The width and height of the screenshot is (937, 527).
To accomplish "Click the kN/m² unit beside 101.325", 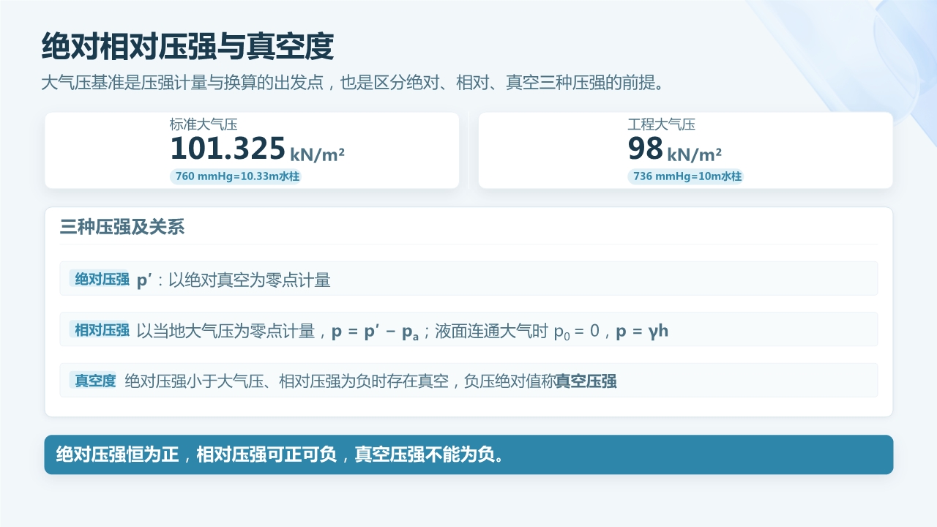I will [318, 154].
